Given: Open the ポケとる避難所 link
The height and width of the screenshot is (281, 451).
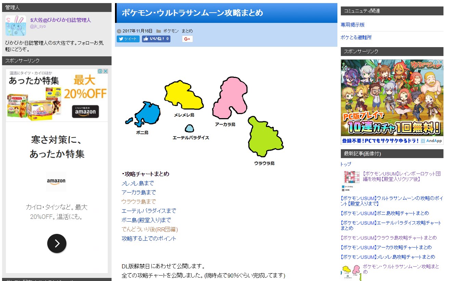Looking at the screenshot, I should point(356,37).
